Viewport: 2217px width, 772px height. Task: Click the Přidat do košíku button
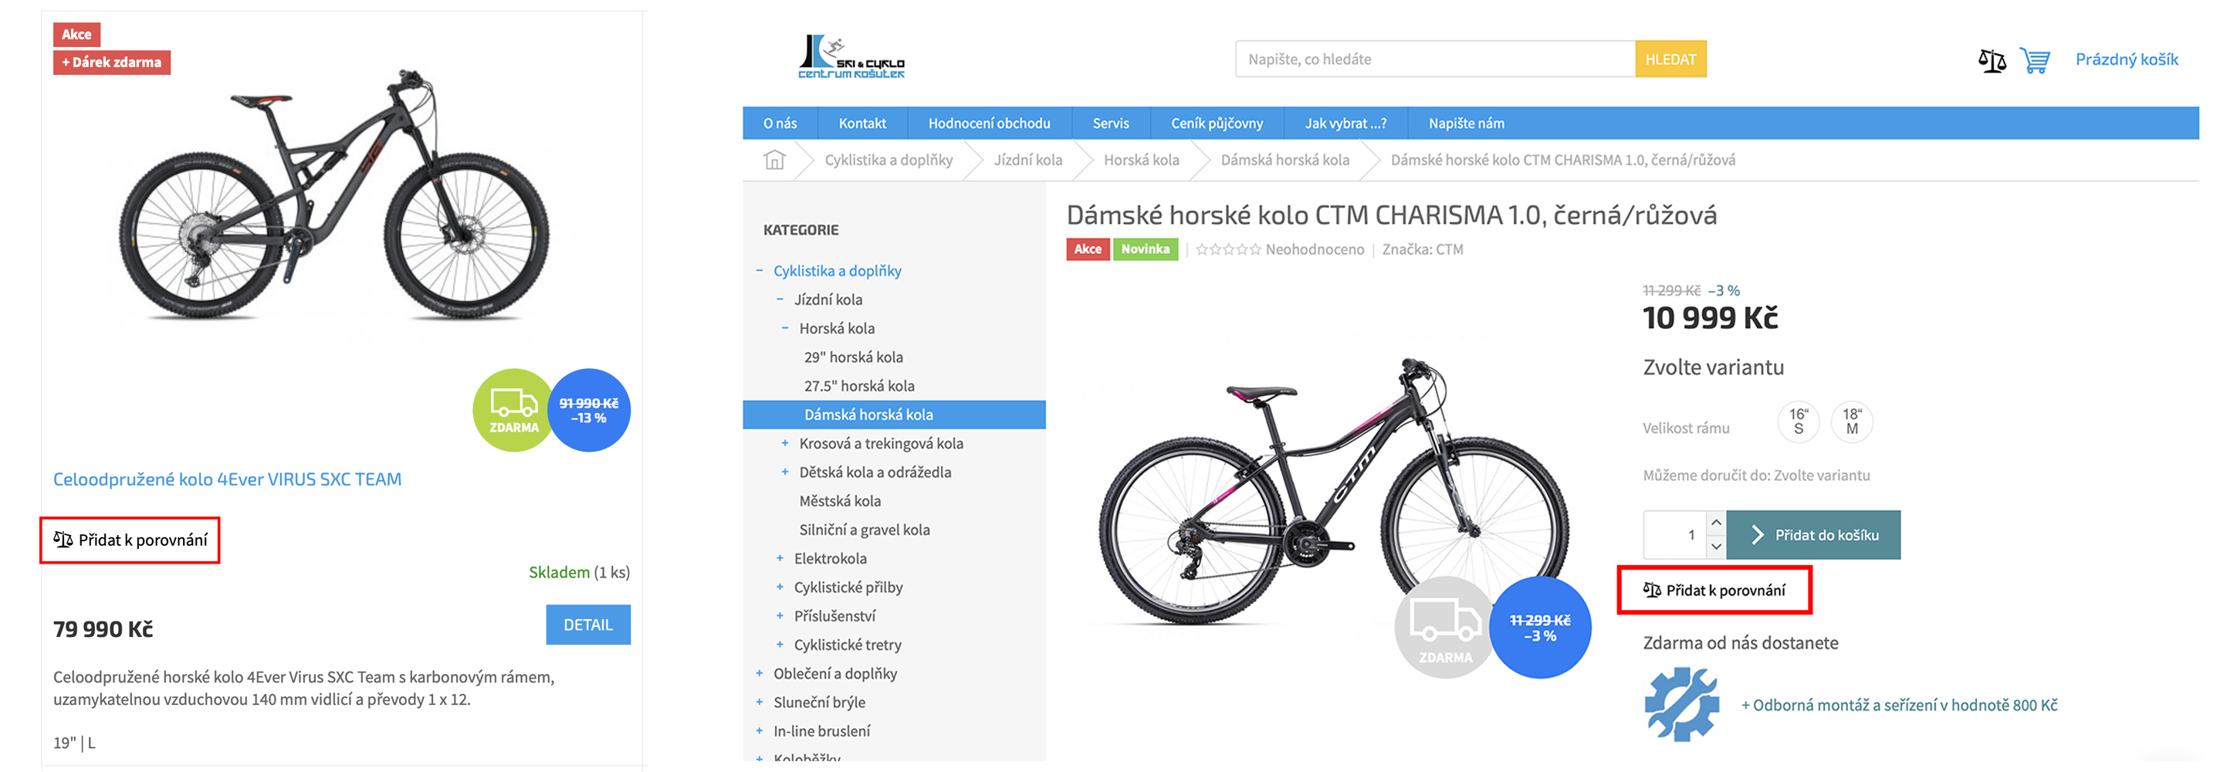tap(1813, 534)
